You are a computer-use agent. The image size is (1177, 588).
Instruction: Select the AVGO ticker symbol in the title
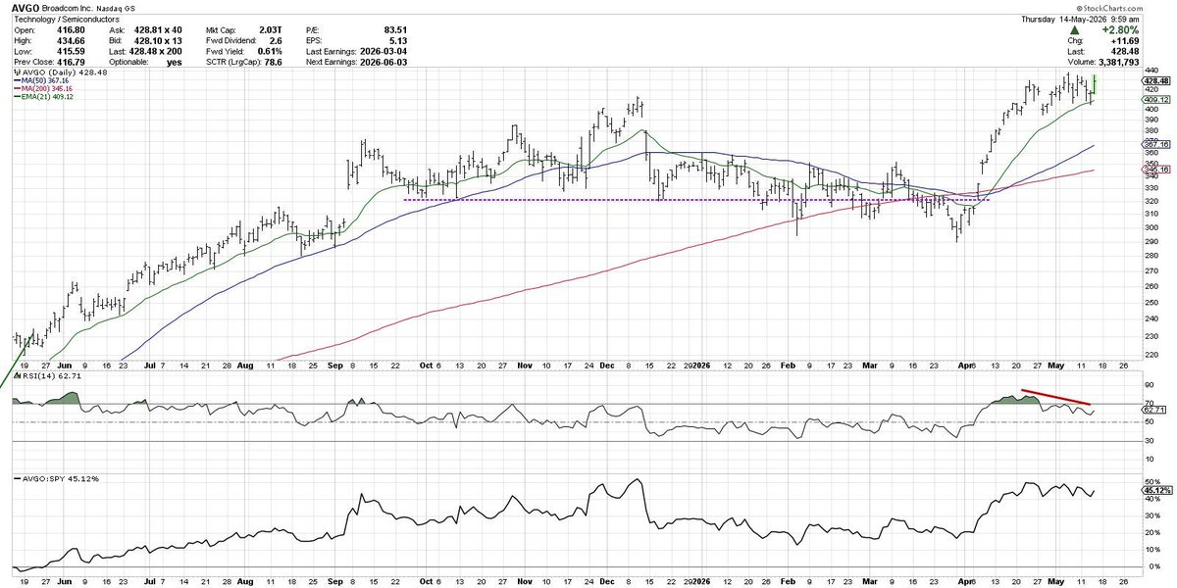[25, 8]
